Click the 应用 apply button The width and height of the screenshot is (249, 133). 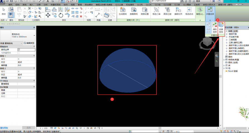pyautogui.click(x=29, y=128)
